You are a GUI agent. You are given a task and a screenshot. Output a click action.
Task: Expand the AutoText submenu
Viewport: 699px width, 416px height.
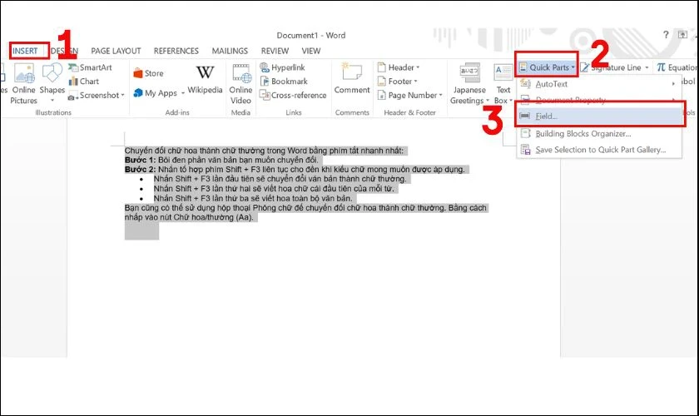[599, 84]
